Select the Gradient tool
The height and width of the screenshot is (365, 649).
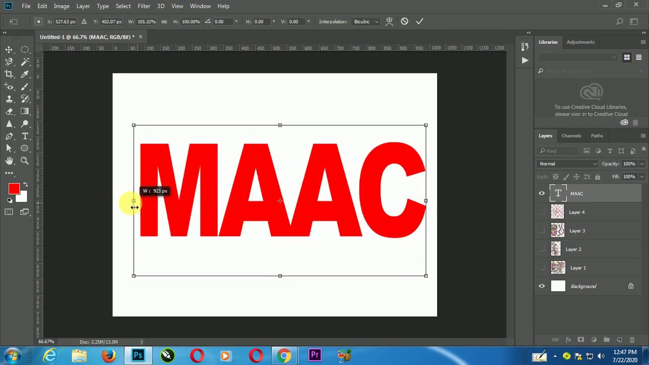point(24,112)
